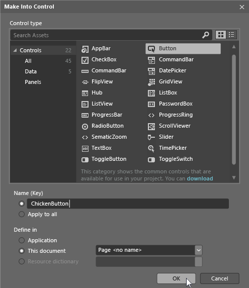249x288 pixels.
Task: Confirm with the OK button
Action: coord(176,278)
